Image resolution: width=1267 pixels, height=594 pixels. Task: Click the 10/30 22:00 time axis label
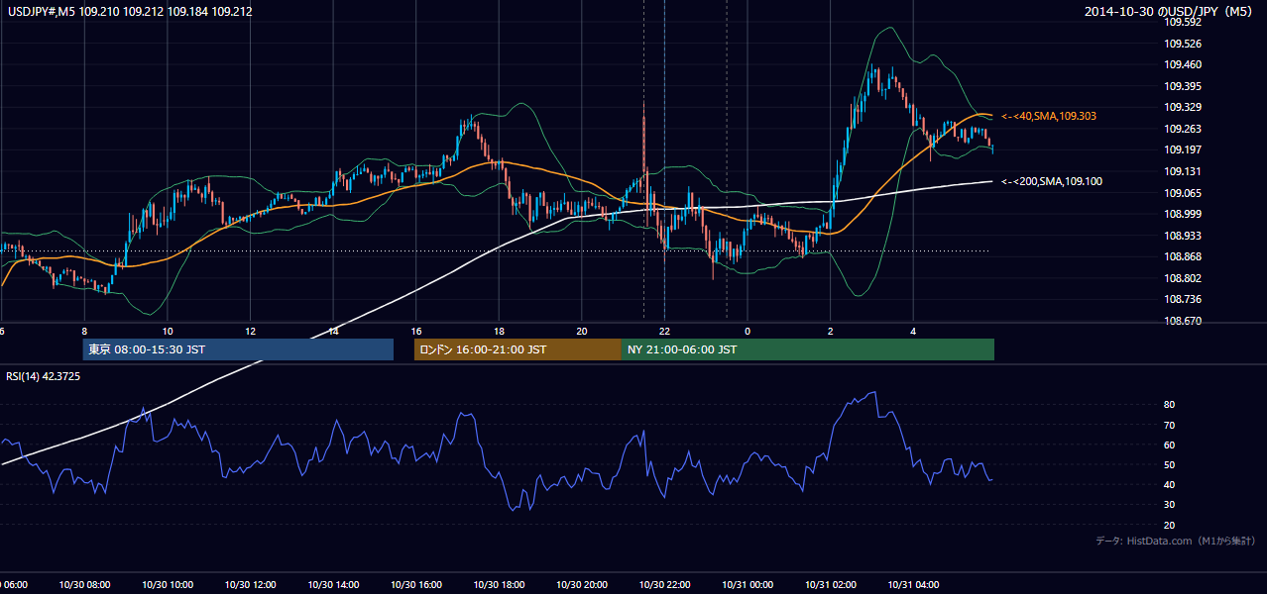pos(664,585)
